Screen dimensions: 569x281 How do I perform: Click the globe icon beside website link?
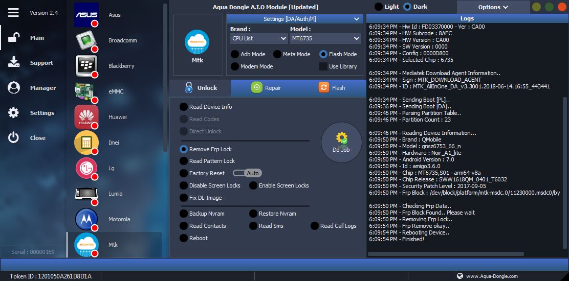pyautogui.click(x=460, y=276)
